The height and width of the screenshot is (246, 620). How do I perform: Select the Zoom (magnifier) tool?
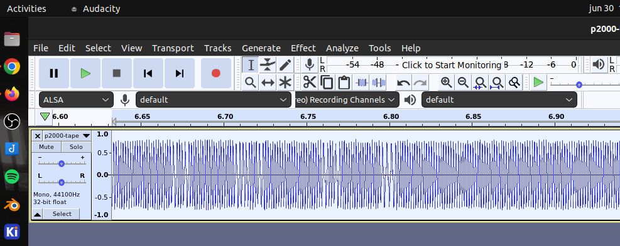coord(250,83)
